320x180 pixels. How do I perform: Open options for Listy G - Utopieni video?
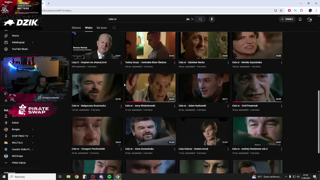click(121, 63)
